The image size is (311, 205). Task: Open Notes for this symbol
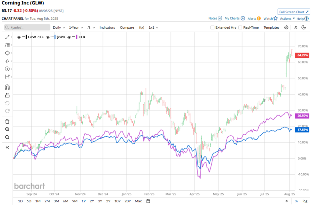click(215, 18)
